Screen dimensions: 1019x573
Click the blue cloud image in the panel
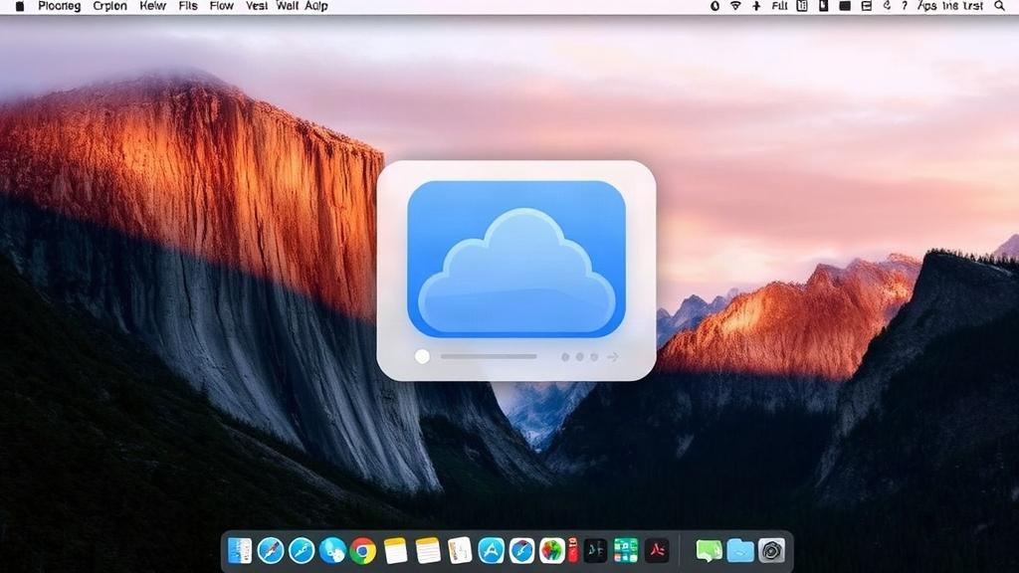point(516,259)
